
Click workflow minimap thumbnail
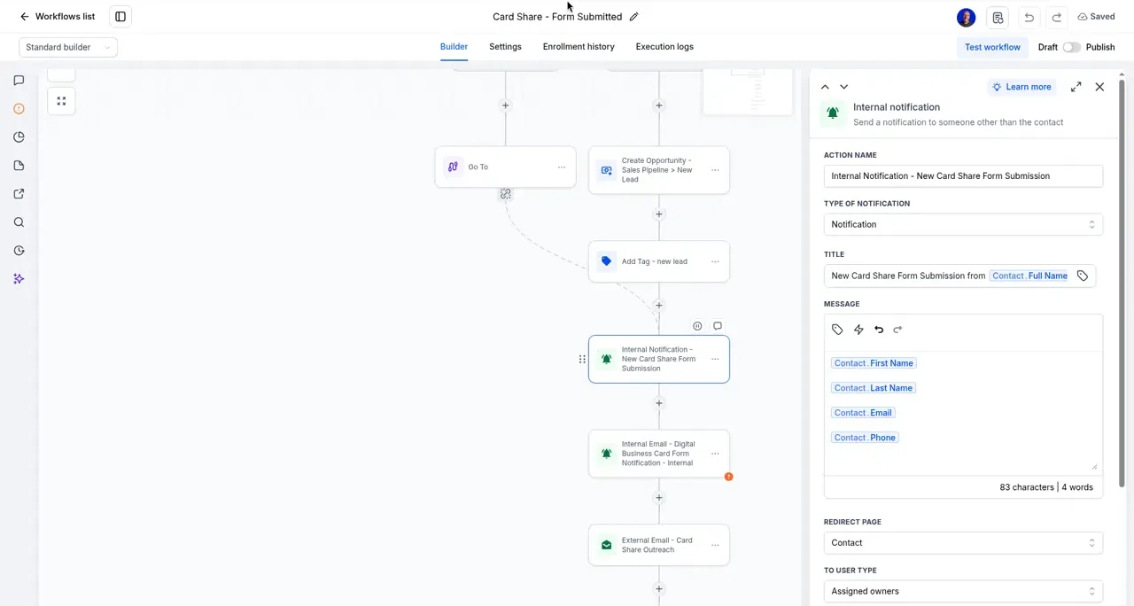pyautogui.click(x=748, y=92)
